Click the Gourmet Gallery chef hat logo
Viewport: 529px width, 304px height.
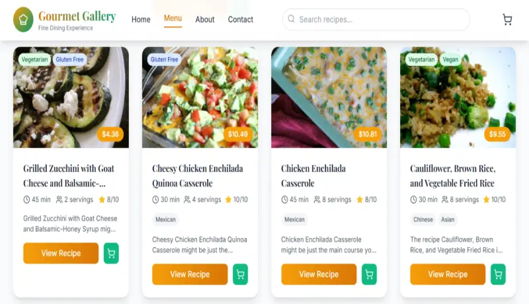click(23, 20)
